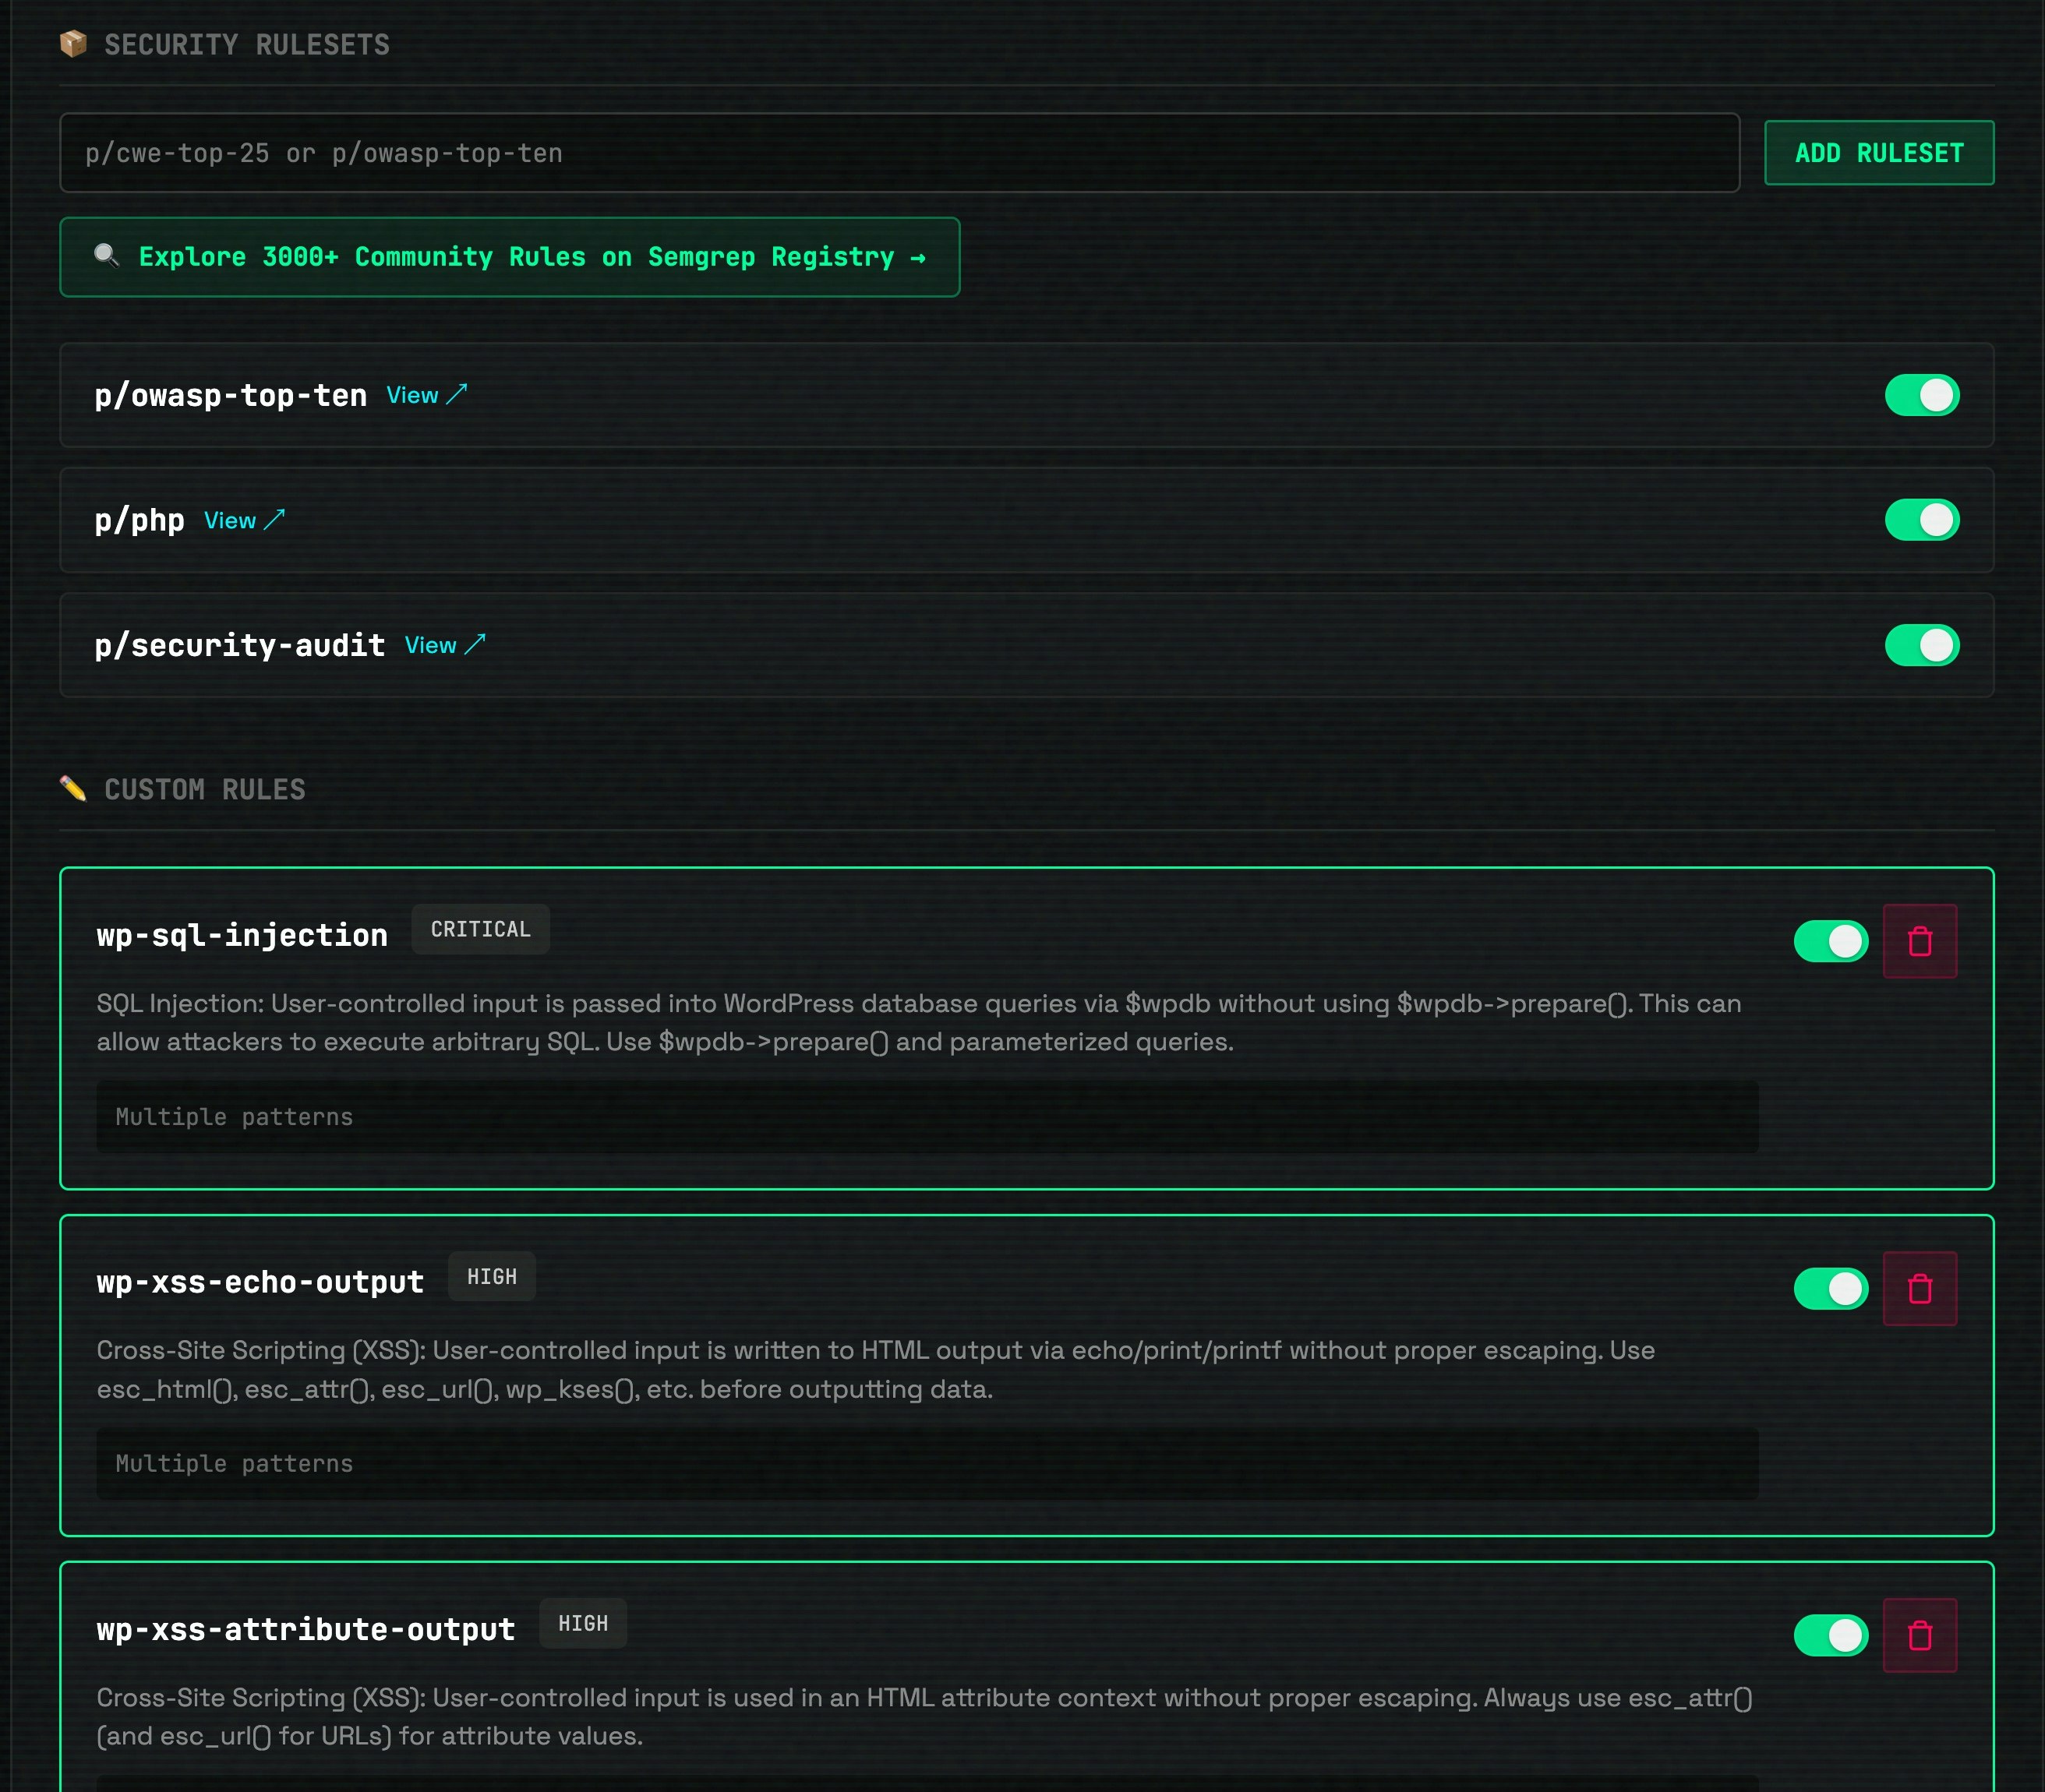Expand Multiple patterns box under wp-xss-echo-output
The image size is (2045, 1792).
click(926, 1463)
